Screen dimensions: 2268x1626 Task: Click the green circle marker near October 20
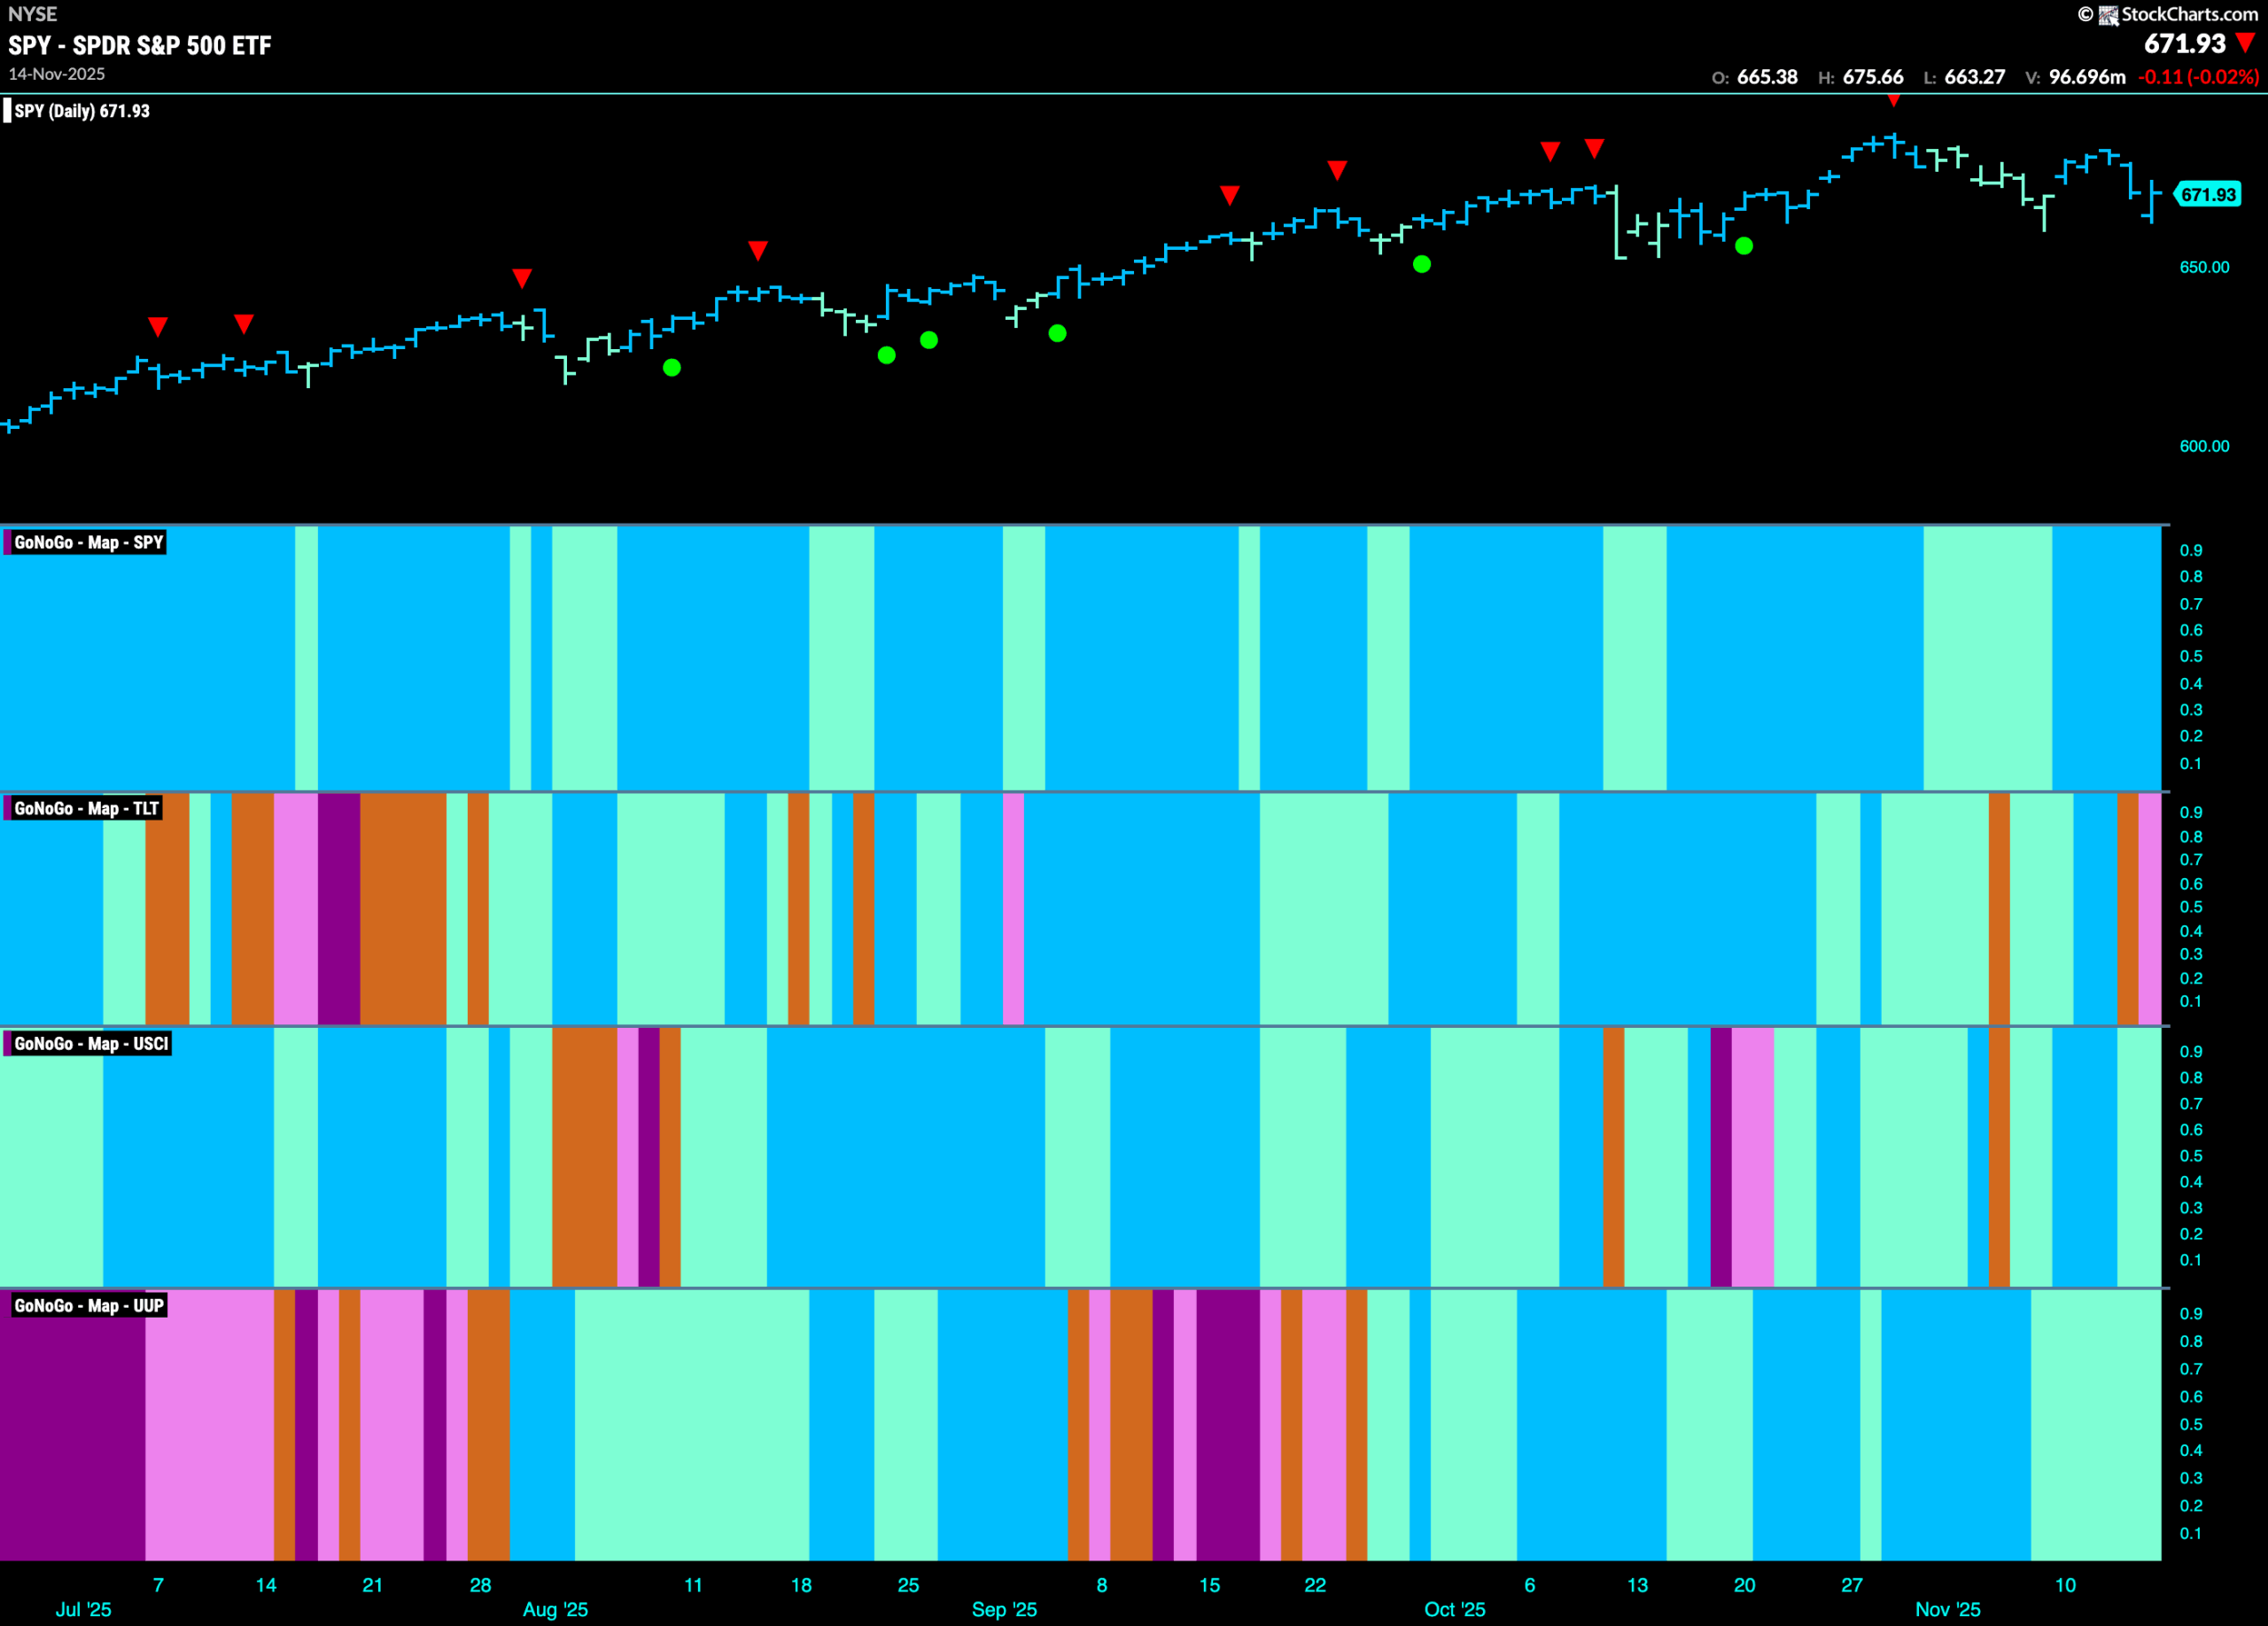point(1744,246)
